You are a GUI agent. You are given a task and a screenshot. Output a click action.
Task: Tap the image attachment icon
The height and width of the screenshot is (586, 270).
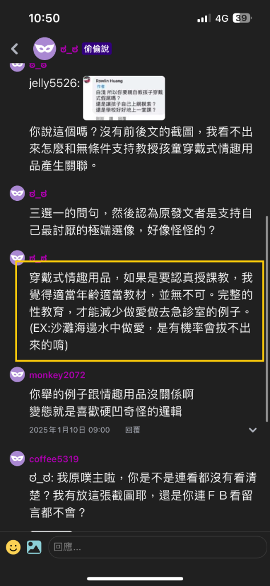click(34, 548)
